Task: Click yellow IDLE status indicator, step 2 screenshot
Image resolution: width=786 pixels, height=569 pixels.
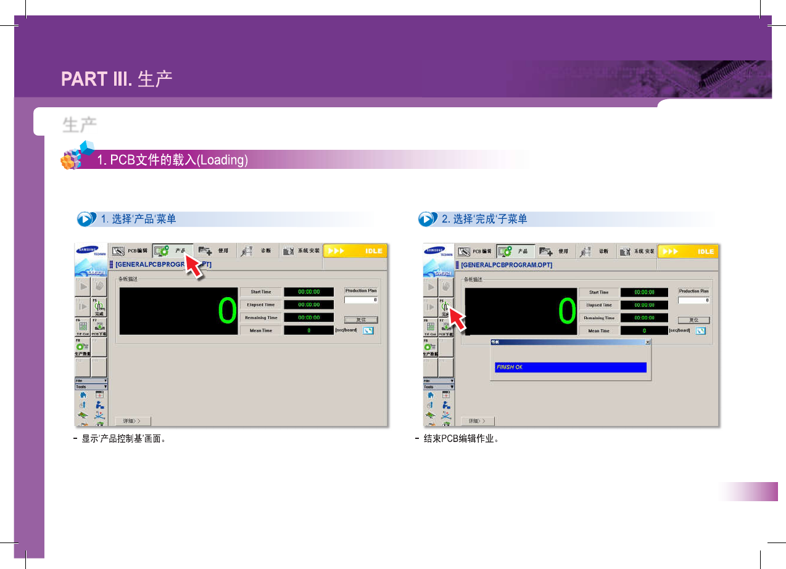Action: [688, 252]
